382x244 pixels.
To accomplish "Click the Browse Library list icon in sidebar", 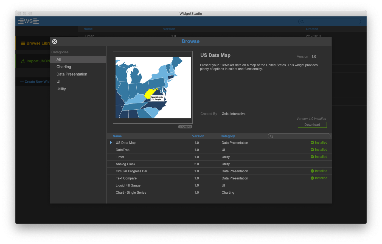I will pyautogui.click(x=23, y=43).
